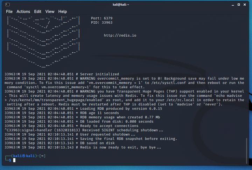Click the Redis ASCII art logo

point(43,42)
